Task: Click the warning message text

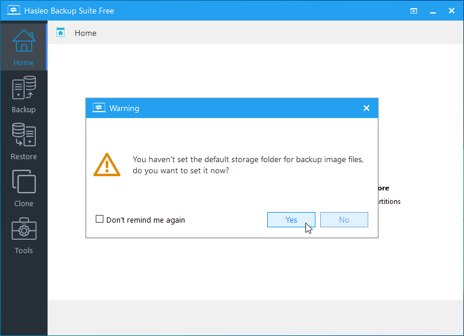Action: pyautogui.click(x=247, y=165)
